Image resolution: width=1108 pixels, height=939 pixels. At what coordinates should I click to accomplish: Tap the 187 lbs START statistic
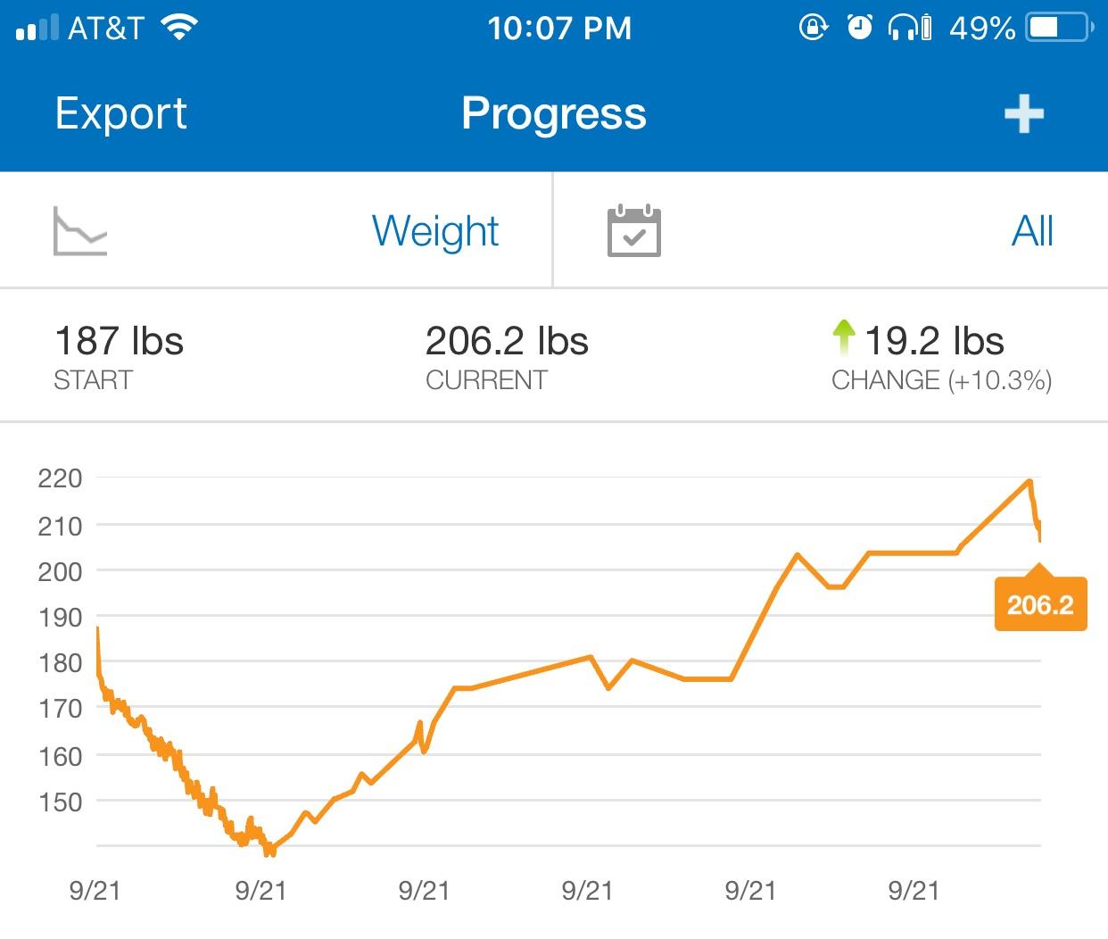click(119, 353)
